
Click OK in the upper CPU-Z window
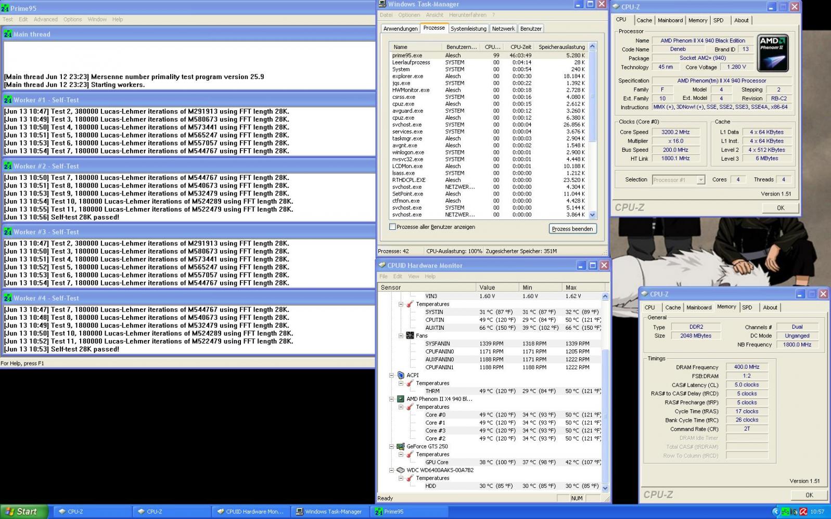coord(780,207)
